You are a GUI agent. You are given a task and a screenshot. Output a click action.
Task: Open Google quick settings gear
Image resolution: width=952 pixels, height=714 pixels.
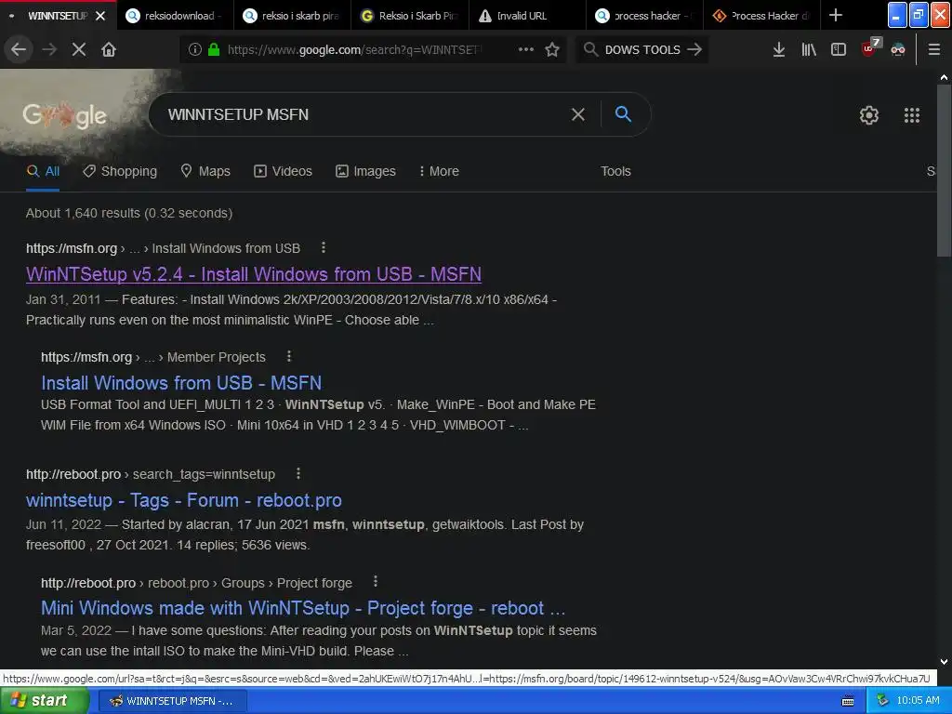click(x=869, y=115)
